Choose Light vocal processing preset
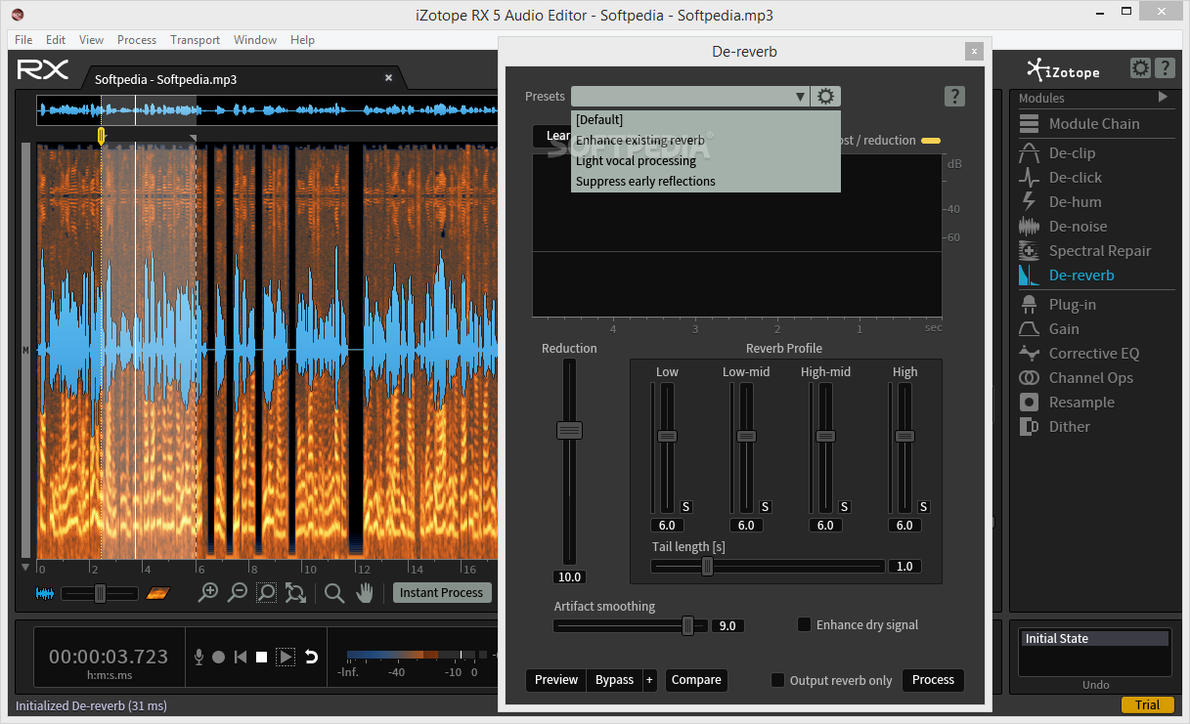This screenshot has height=724, width=1190. [706, 160]
